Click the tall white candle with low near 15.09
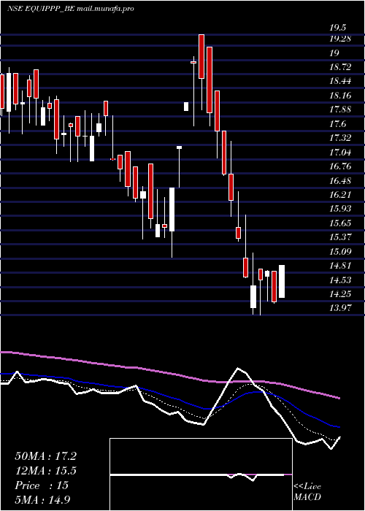This screenshot has height=511, width=365. [x=172, y=210]
